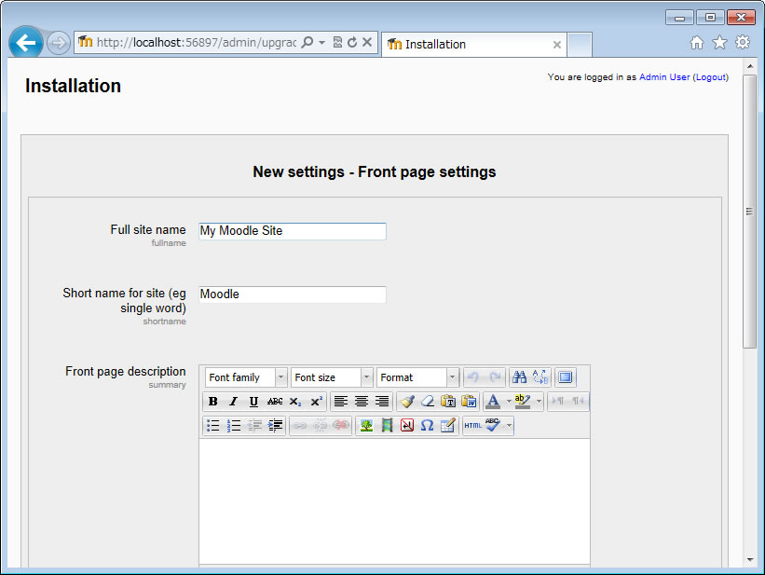This screenshot has height=575, width=765.
Task: Click the Paste from Word icon
Action: click(x=469, y=402)
